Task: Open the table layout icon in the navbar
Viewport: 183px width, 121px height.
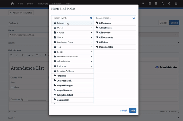Action: pos(149,4)
